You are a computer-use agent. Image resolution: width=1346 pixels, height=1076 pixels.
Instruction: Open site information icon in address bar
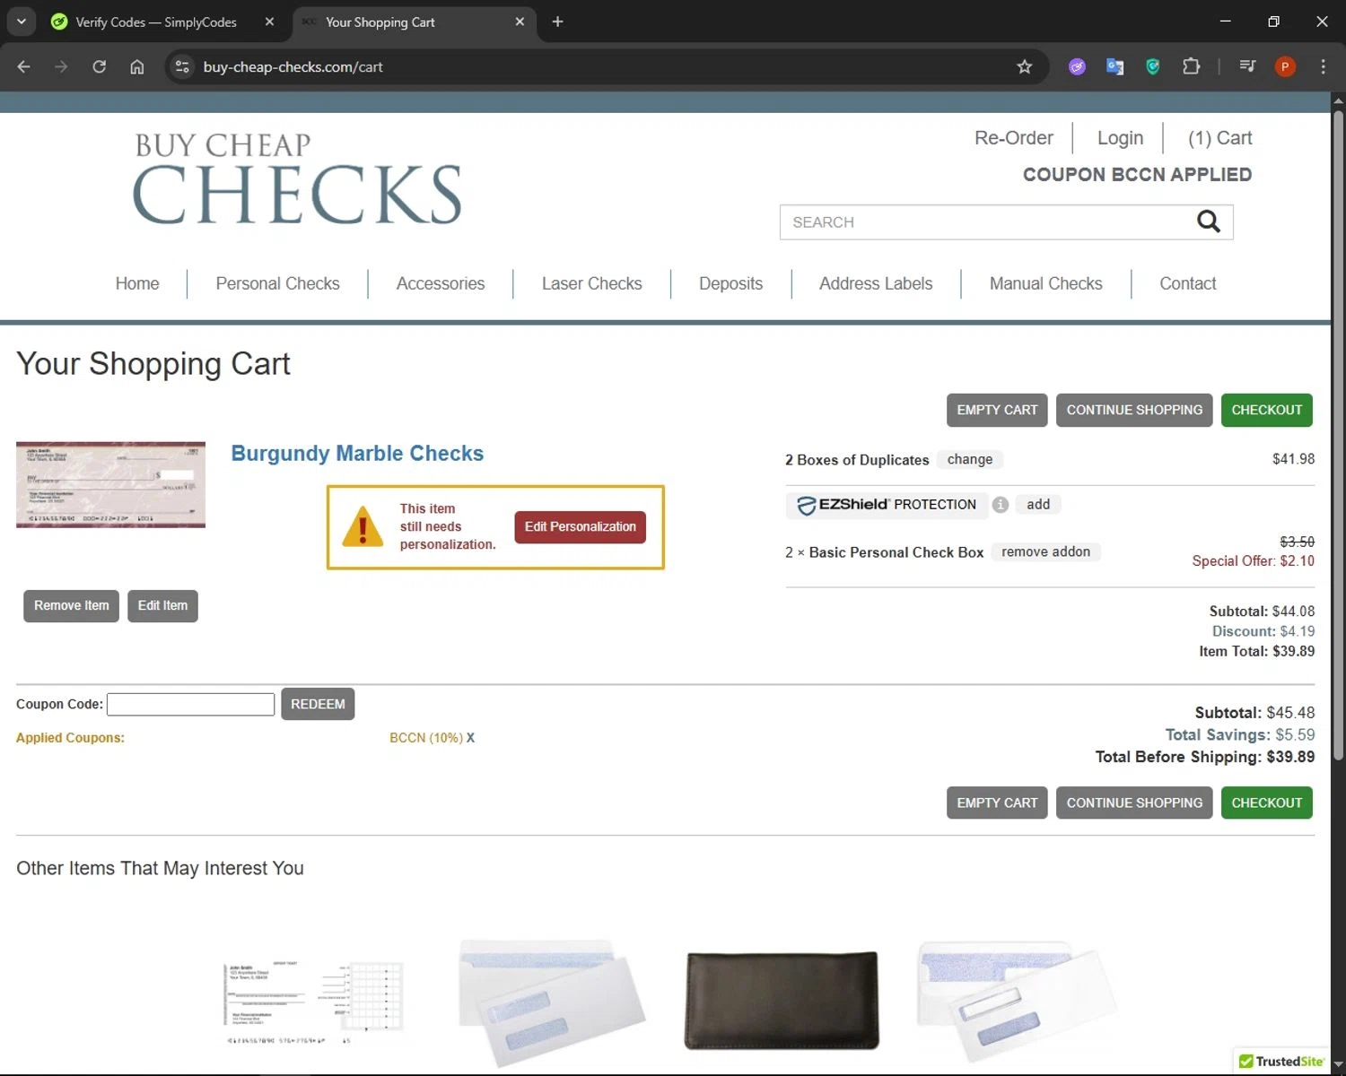[182, 66]
